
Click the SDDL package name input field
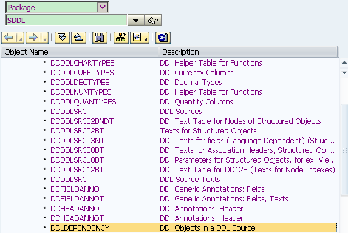tap(66, 21)
